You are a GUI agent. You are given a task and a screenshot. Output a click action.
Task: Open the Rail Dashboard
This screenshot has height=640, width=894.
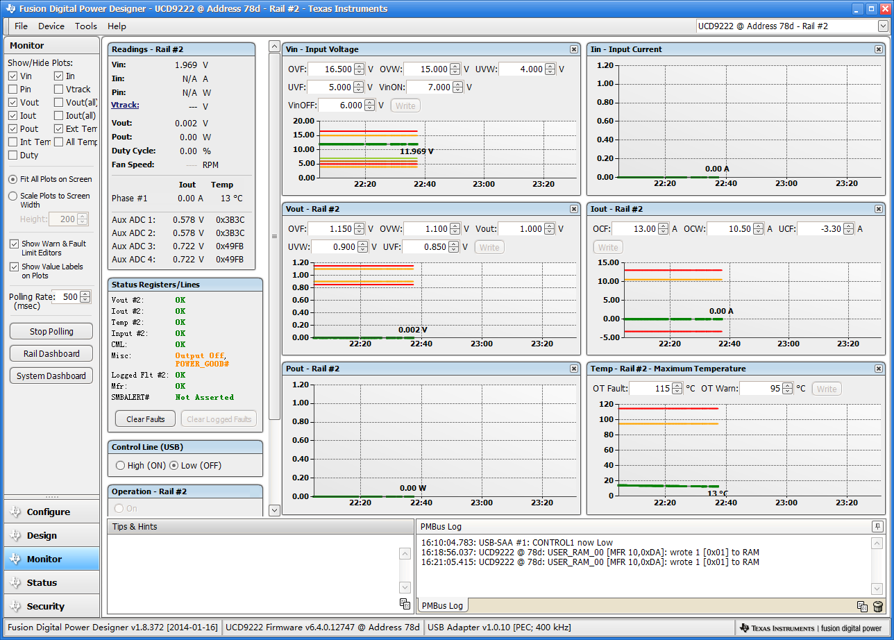click(51, 354)
